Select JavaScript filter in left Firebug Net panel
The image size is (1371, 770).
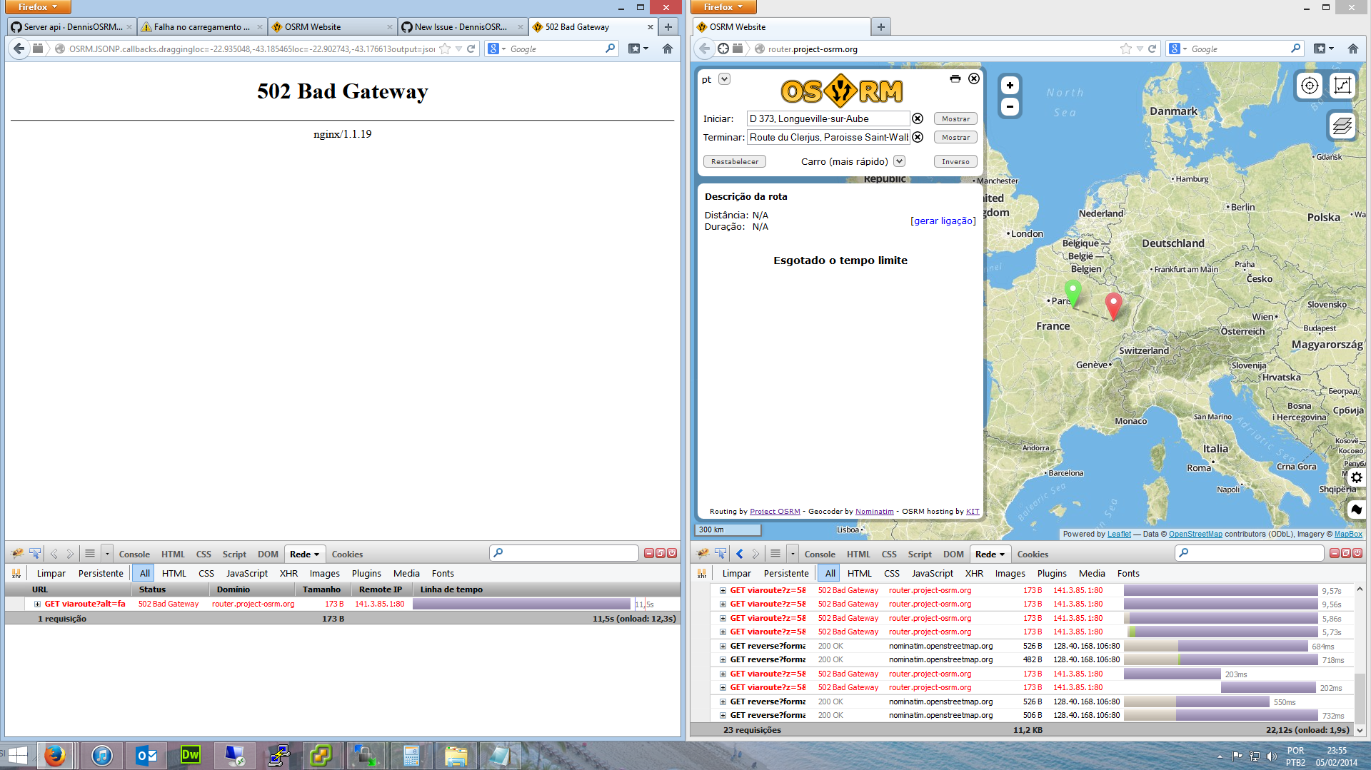247,573
